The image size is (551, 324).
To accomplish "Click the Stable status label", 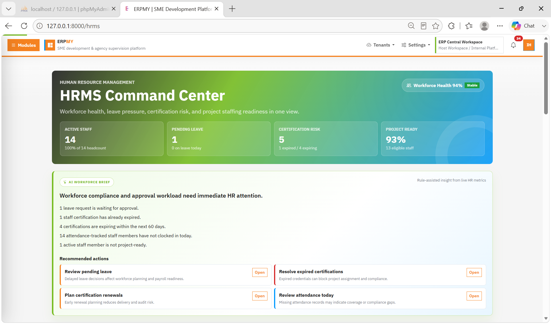I will pyautogui.click(x=472, y=85).
